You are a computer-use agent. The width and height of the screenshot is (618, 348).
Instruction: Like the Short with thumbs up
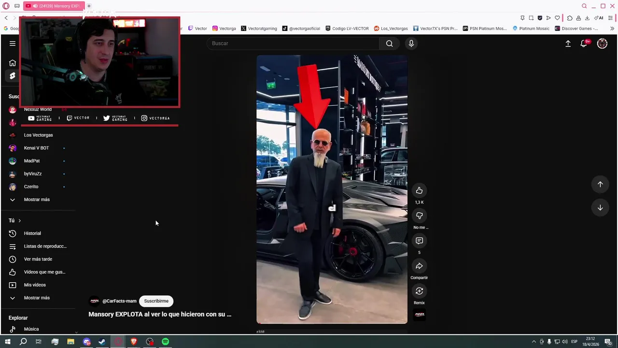click(x=419, y=190)
